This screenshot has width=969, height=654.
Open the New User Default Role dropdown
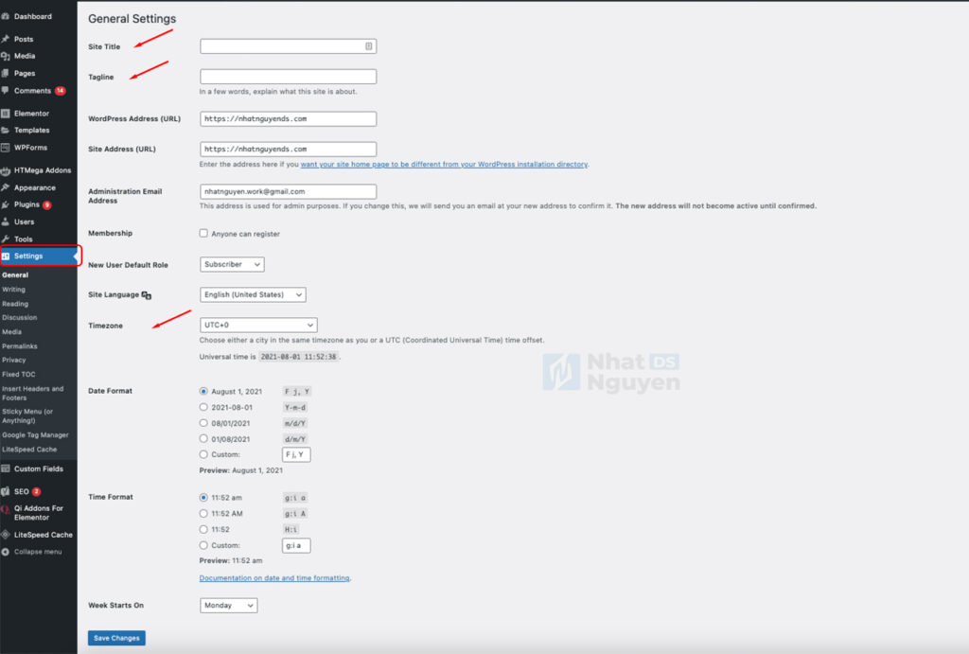(x=231, y=264)
